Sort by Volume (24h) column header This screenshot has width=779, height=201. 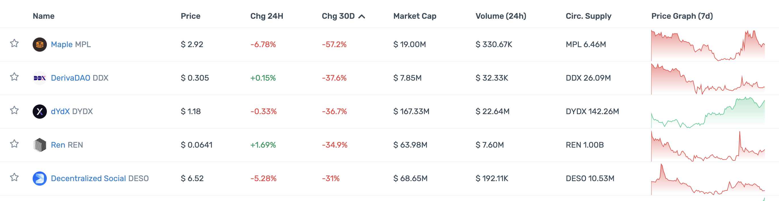[x=501, y=16]
